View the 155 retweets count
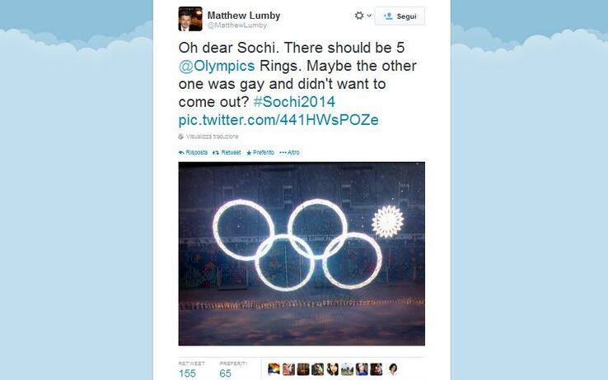The height and width of the screenshot is (380, 608). (x=187, y=373)
